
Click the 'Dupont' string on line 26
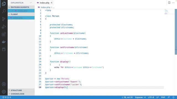tap(74, 82)
